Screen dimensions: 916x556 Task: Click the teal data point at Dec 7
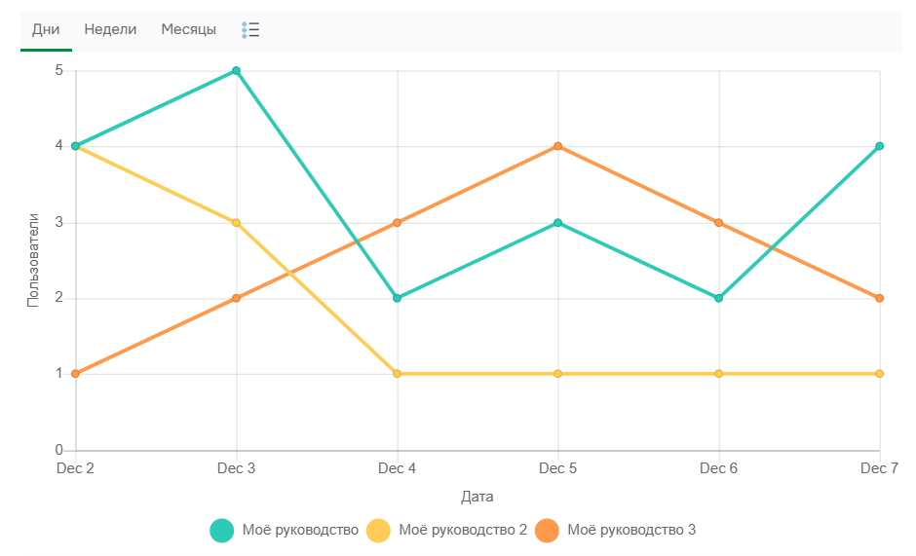tap(879, 147)
